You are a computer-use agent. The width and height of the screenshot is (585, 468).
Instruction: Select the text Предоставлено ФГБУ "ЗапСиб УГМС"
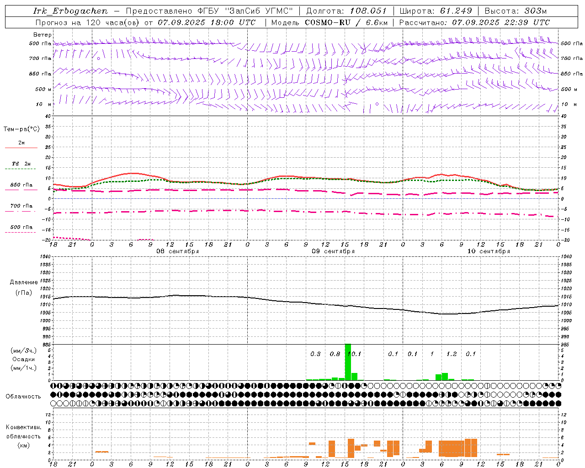209,11
